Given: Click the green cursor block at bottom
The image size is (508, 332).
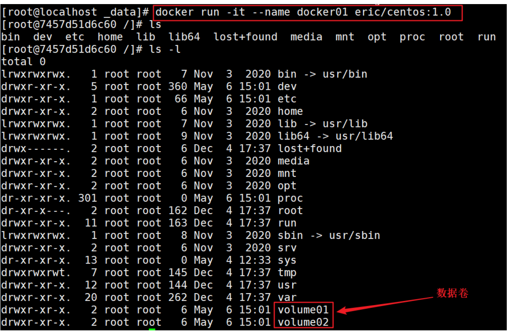Looking at the screenshot, I should 152,330.
